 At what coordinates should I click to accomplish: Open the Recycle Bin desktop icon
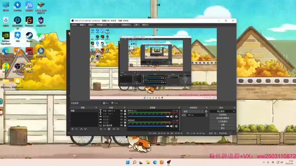6,22
